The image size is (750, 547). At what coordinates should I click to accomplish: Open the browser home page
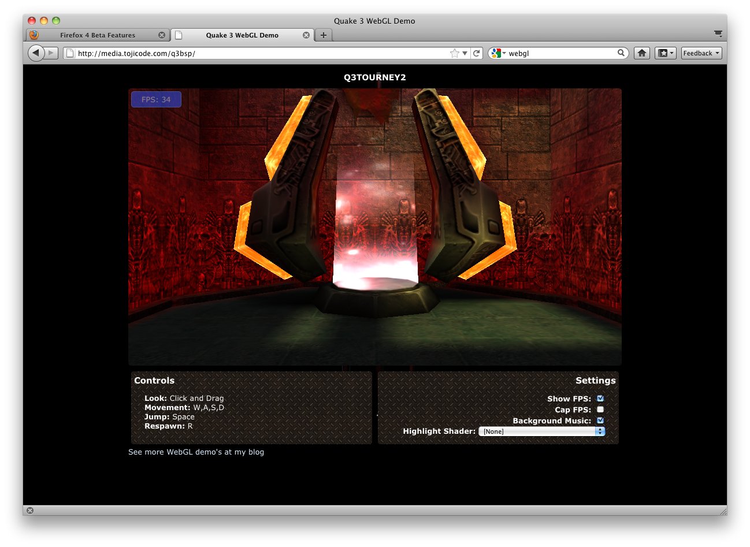coord(641,53)
